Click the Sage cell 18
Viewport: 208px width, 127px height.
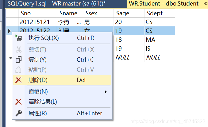click(129, 40)
